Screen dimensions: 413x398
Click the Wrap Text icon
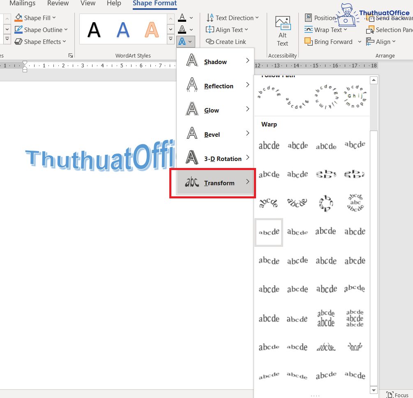coord(309,30)
